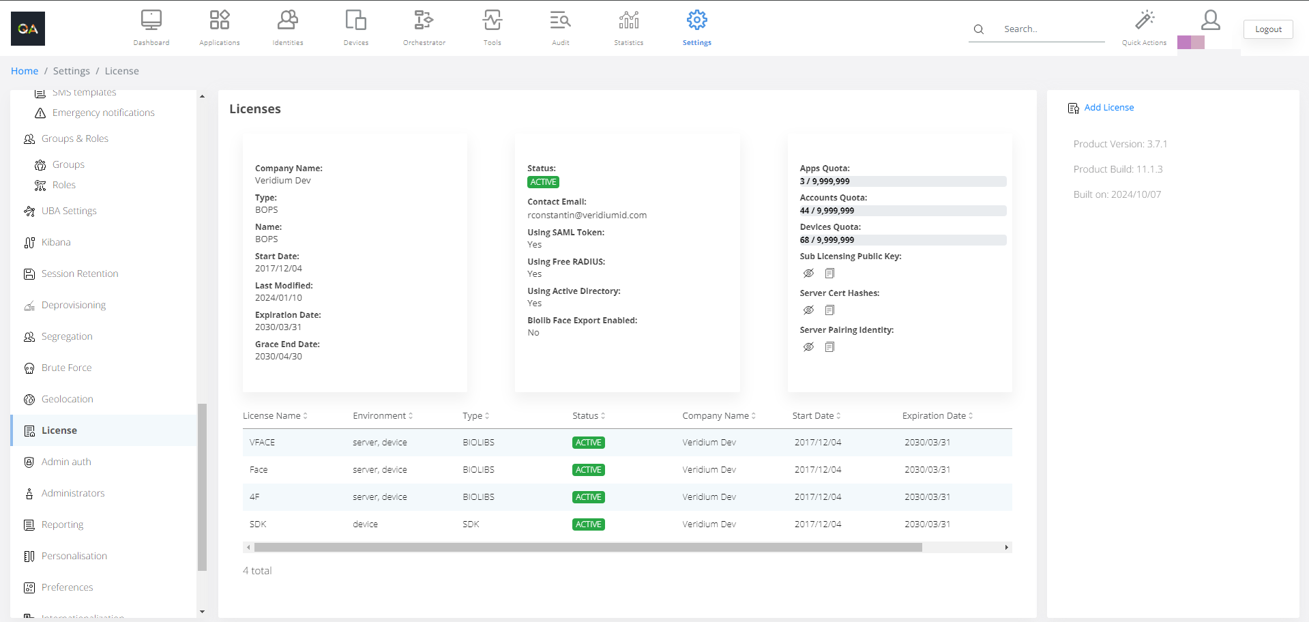The height and width of the screenshot is (622, 1309).
Task: Unhide the Server Pairing Identity
Action: (808, 347)
